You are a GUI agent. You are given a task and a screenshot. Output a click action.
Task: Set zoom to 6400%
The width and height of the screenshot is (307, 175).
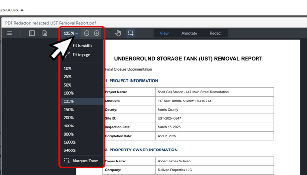coord(70,150)
